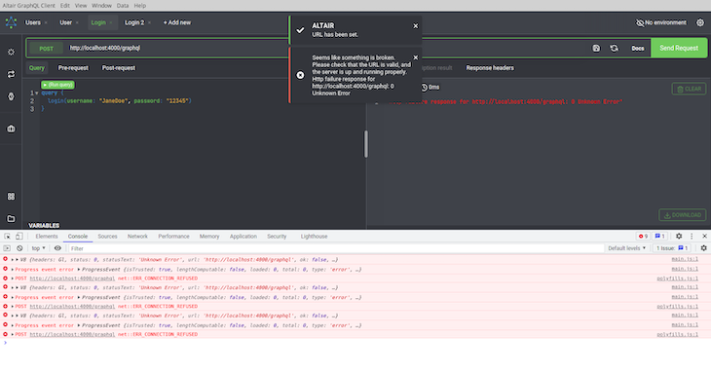Expand first VB headers log entry

pyautogui.click(x=13, y=260)
